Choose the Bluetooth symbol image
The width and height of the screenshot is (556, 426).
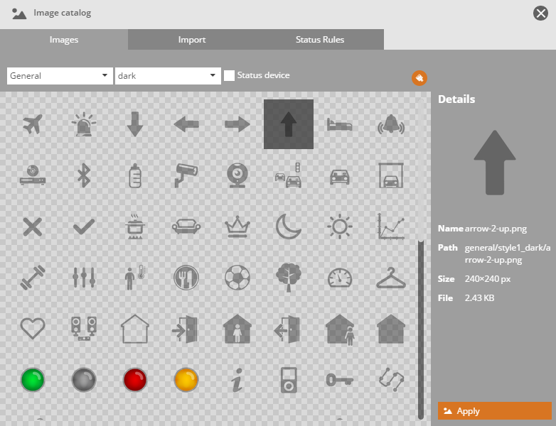84,175
